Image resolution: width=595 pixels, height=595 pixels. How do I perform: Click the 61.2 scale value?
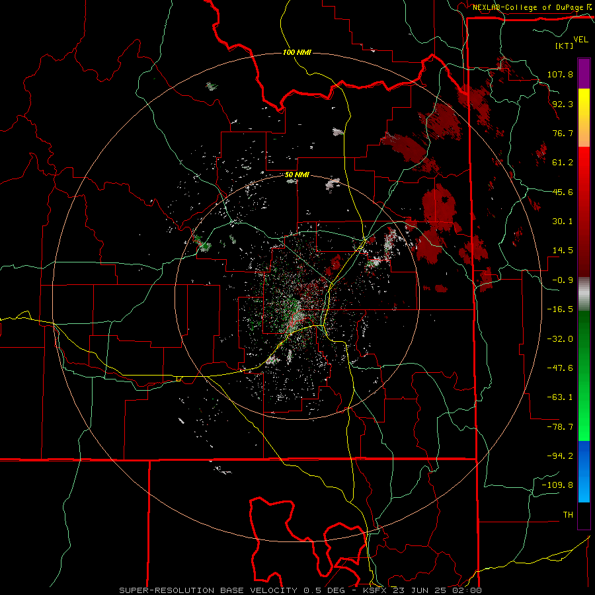pyautogui.click(x=563, y=163)
